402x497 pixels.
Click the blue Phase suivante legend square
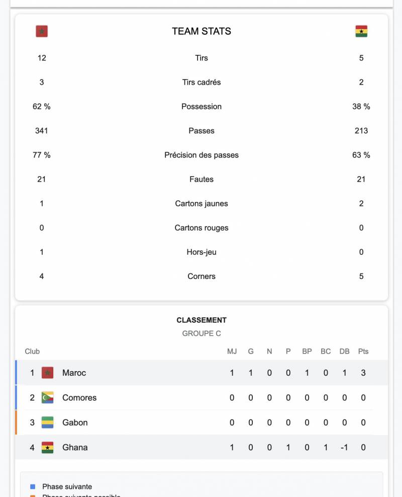point(33,486)
